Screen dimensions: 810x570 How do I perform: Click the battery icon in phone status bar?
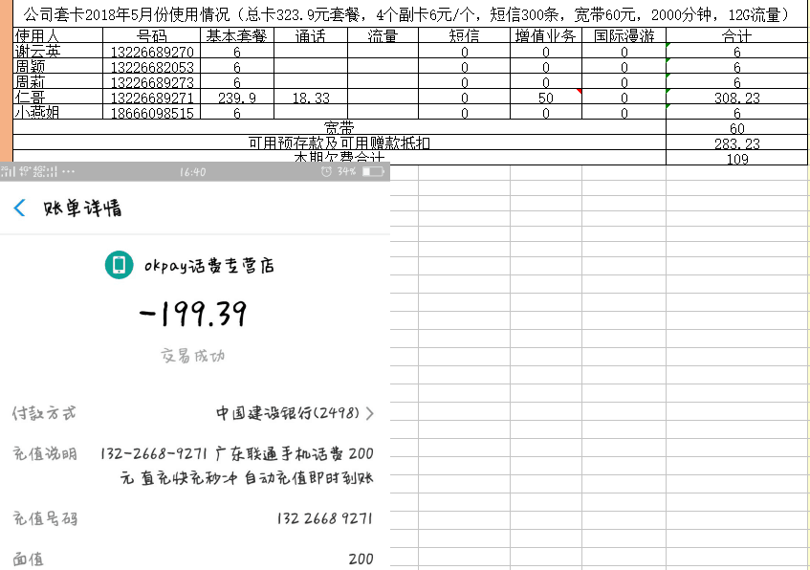point(371,172)
